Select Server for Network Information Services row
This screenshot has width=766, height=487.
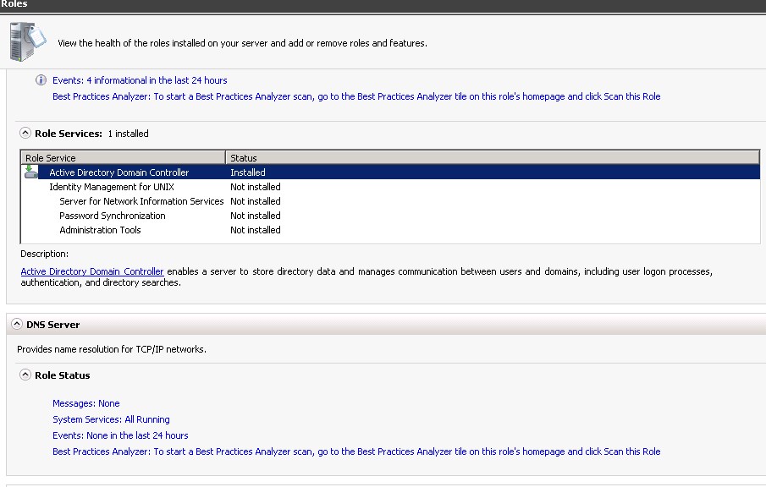pos(390,201)
